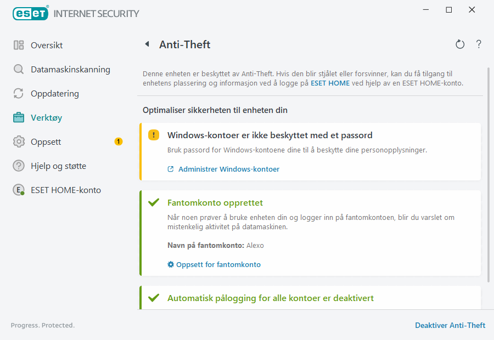
Task: Click the warning icon on the Windows-kontoer card
Action: tap(154, 134)
